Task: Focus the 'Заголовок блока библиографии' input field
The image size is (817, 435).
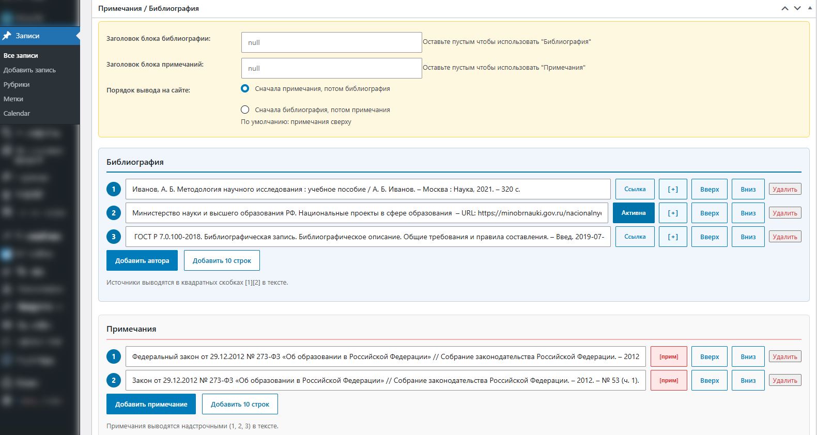Action: pos(331,42)
